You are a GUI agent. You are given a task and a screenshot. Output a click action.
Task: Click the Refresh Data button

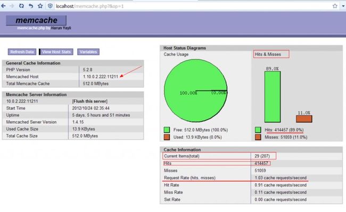pyautogui.click(x=22, y=52)
